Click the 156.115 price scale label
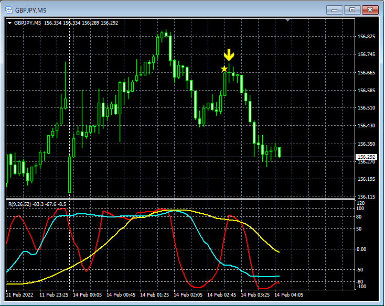 click(366, 196)
